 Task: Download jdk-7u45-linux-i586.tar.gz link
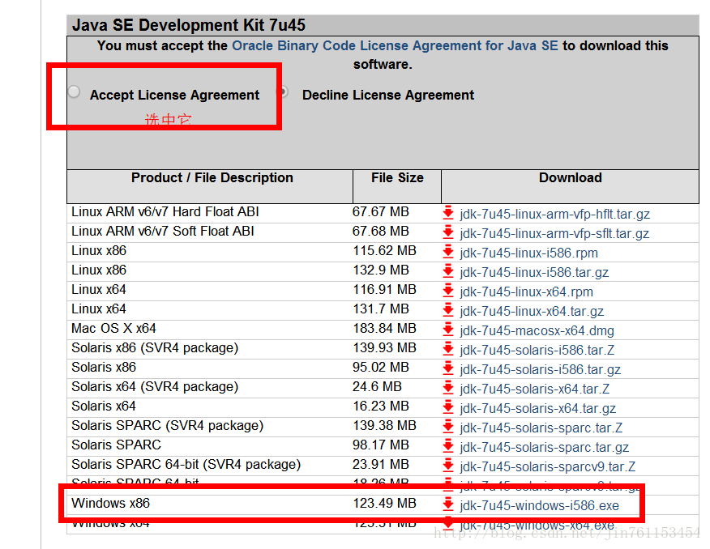pyautogui.click(x=534, y=272)
